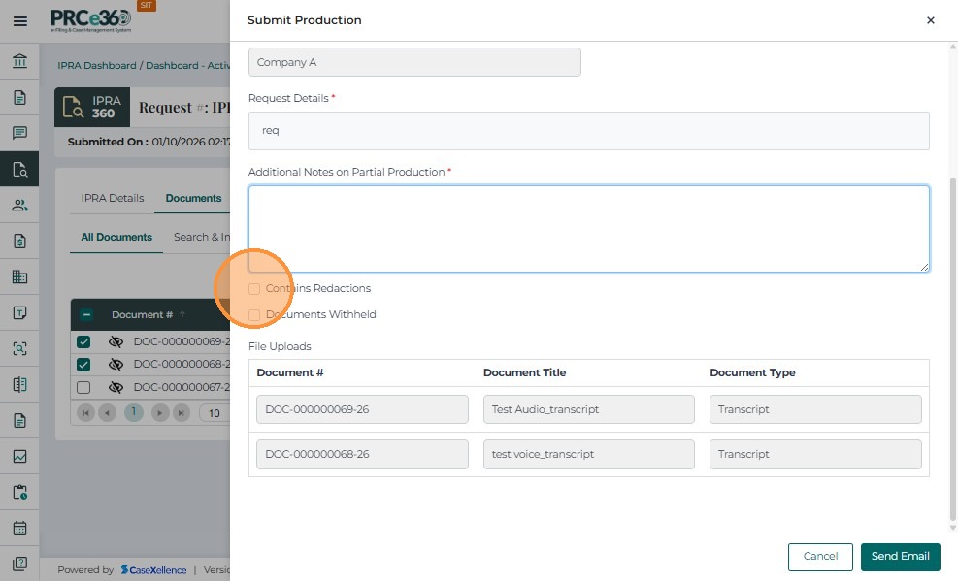The image size is (958, 581).
Task: Click the building sidebar icon
Action: (x=19, y=276)
